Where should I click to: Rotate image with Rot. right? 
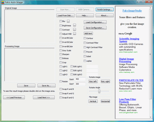click(105, 81)
